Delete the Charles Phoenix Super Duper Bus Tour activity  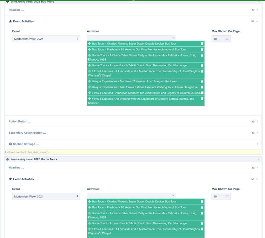[x=202, y=43]
